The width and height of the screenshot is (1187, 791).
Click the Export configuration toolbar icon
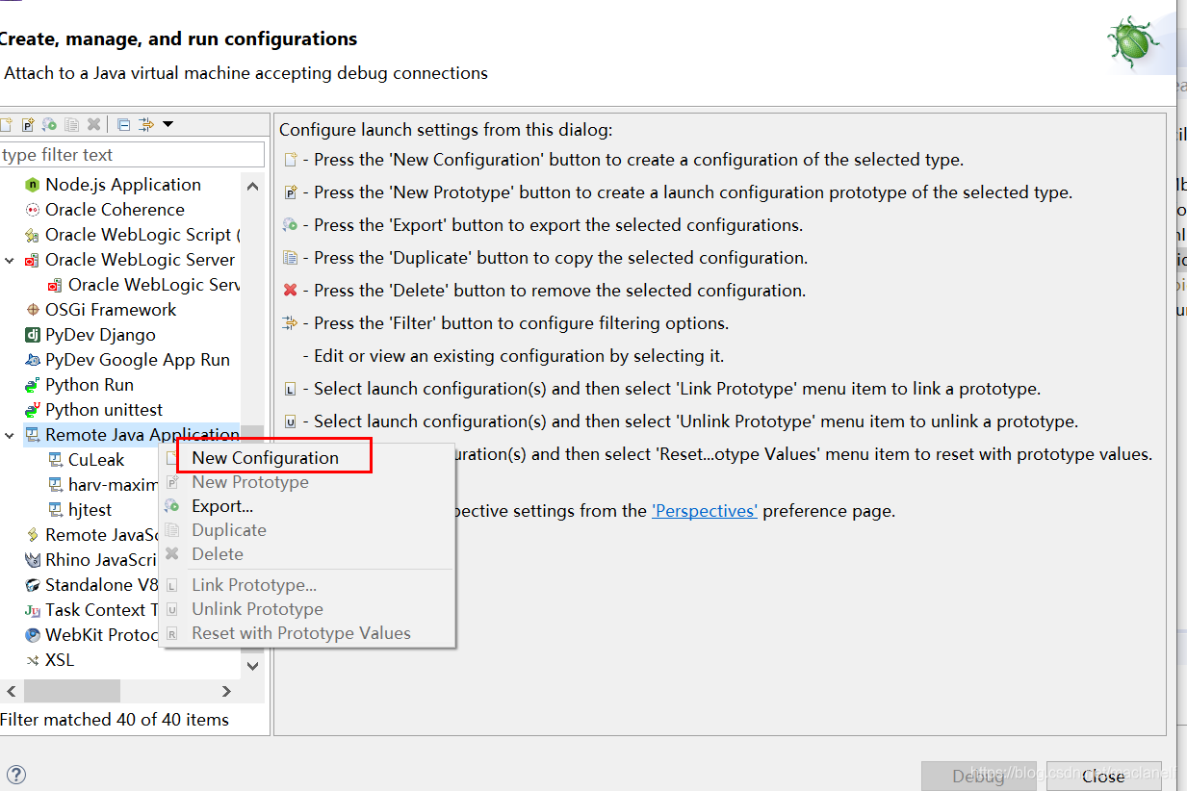[x=49, y=124]
